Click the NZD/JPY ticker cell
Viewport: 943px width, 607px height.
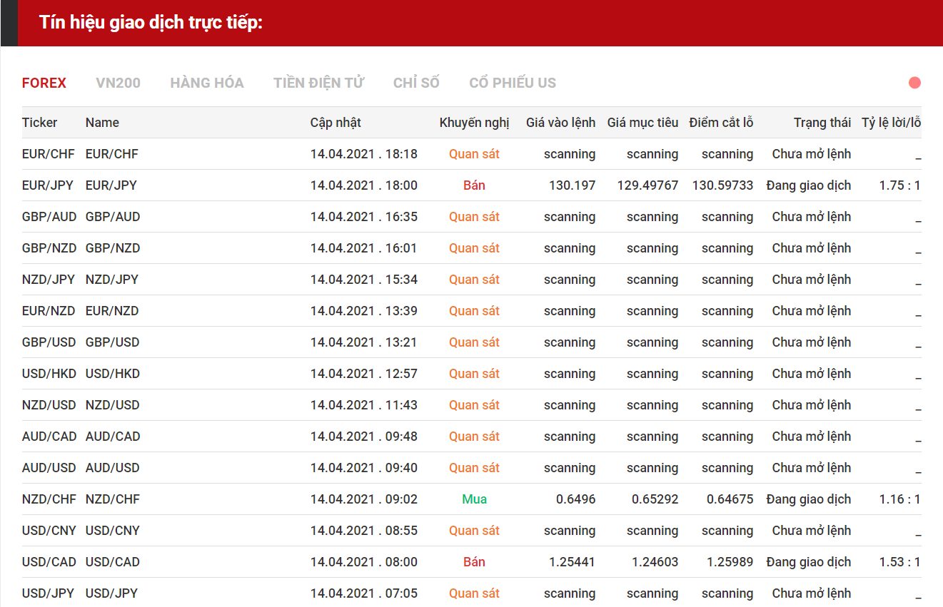49,280
